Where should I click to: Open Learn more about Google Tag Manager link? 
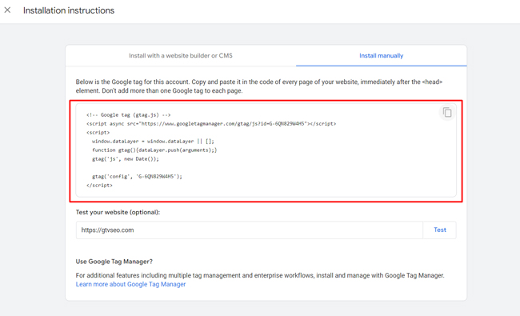(130, 284)
